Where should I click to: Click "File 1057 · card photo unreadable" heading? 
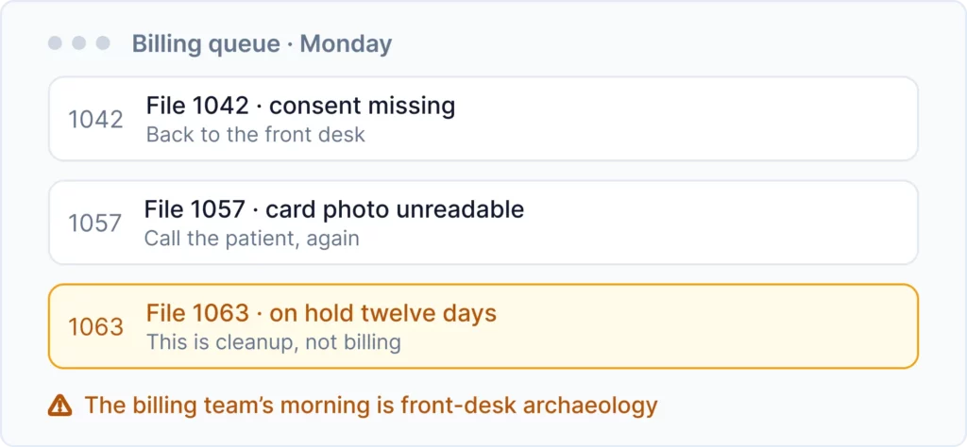tap(334, 209)
